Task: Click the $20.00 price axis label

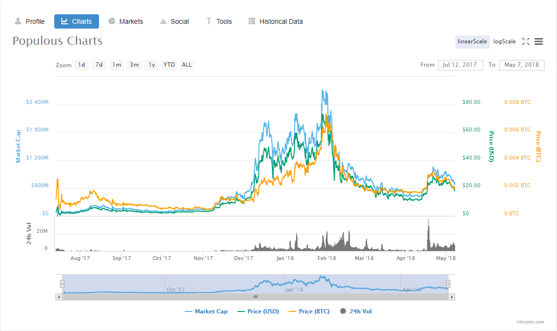Action: coord(471,186)
